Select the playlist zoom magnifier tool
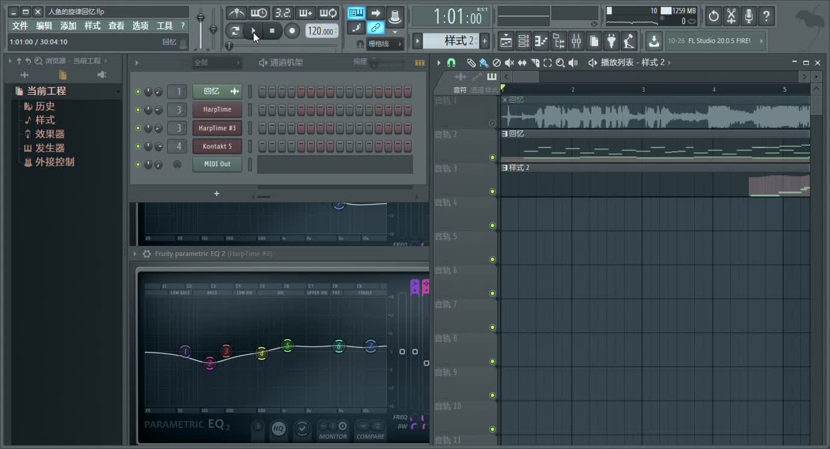The width and height of the screenshot is (830, 449). (x=560, y=63)
